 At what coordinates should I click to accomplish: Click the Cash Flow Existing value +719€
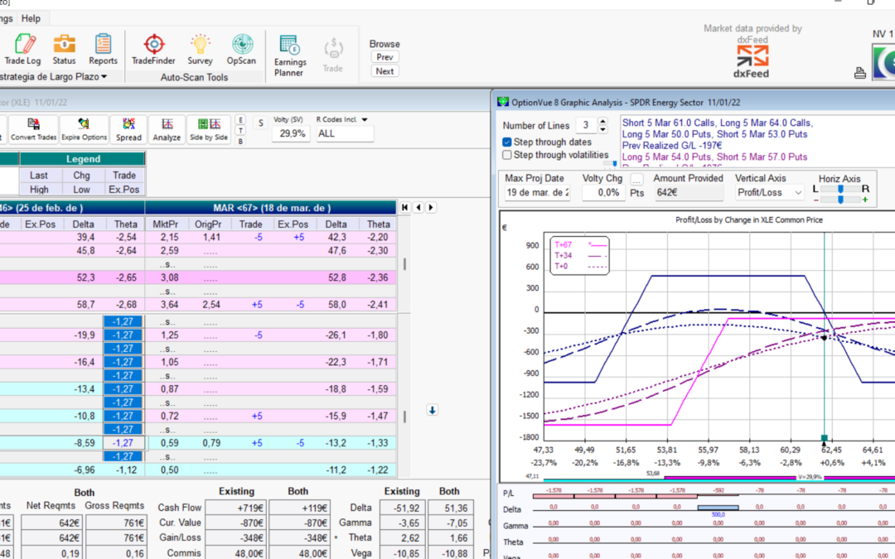pos(236,508)
